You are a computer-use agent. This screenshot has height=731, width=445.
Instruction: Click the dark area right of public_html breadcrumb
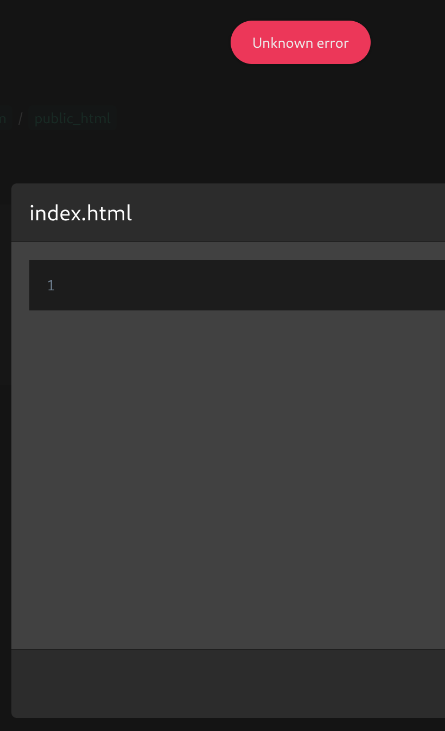277,118
